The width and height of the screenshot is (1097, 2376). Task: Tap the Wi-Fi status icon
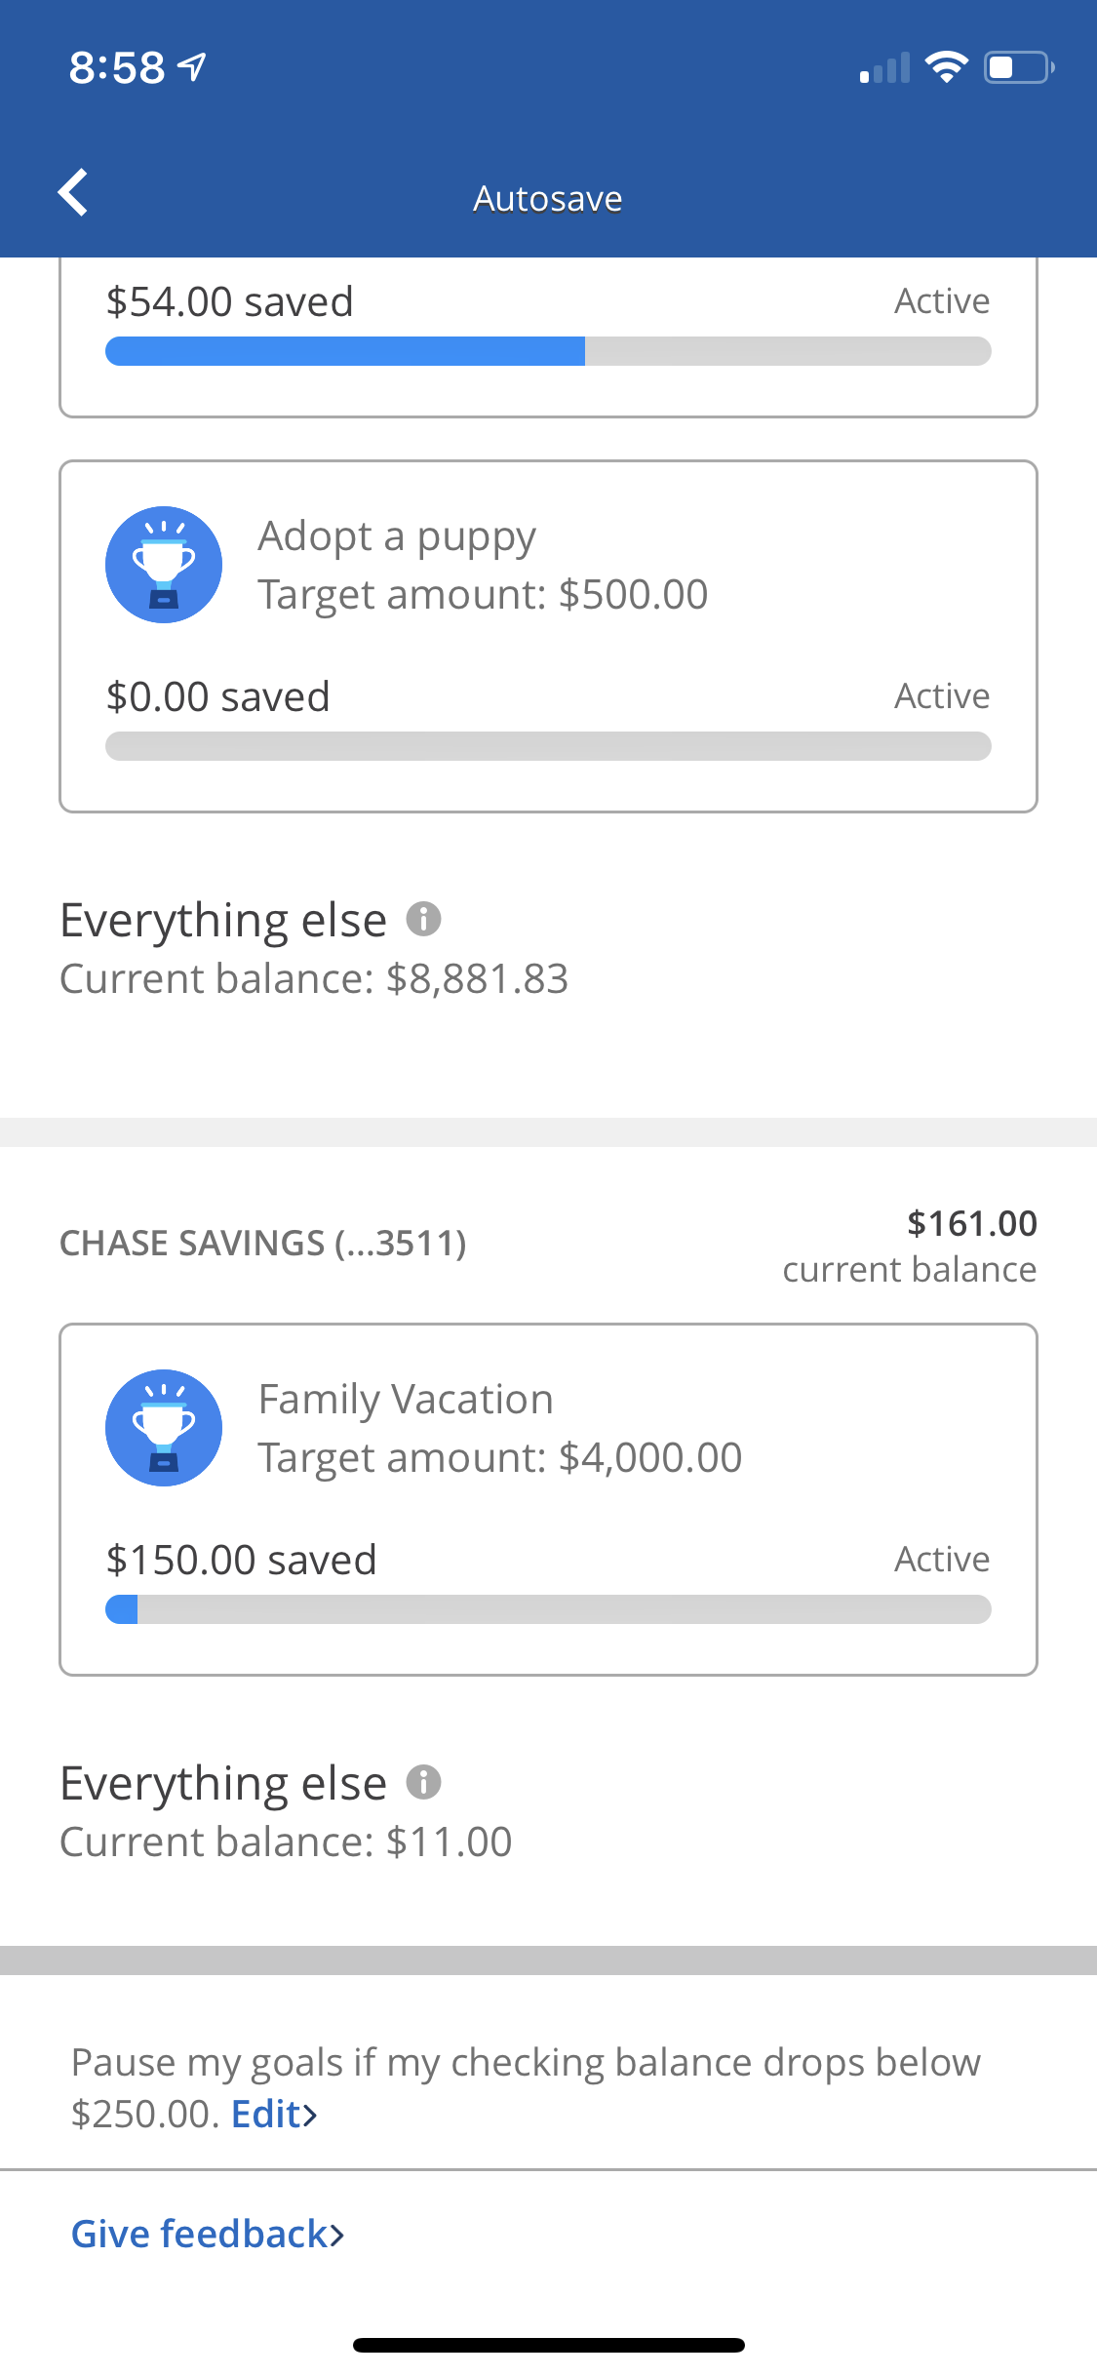[x=945, y=67]
